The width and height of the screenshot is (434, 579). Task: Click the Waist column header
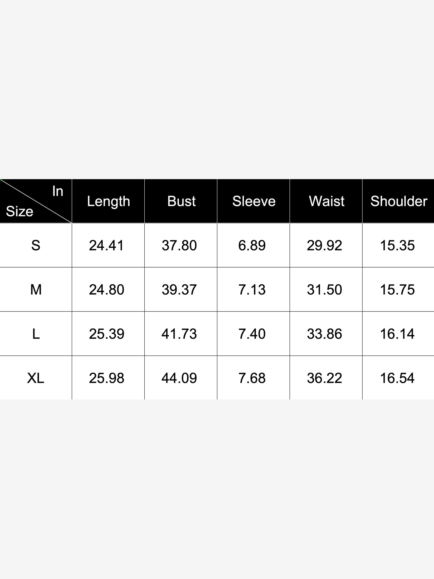point(327,201)
